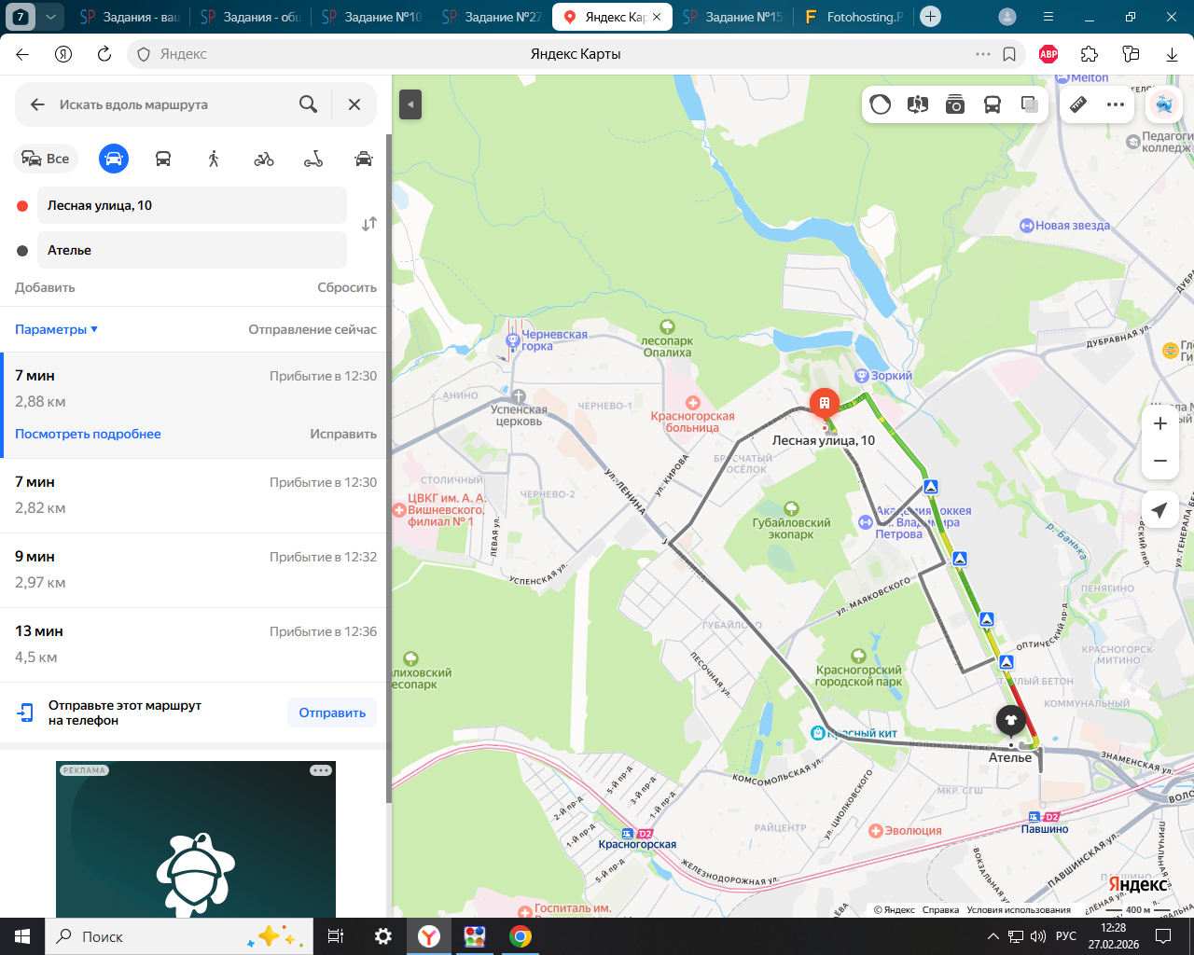Collapse the route side panel
This screenshot has height=955, width=1194.
[410, 104]
